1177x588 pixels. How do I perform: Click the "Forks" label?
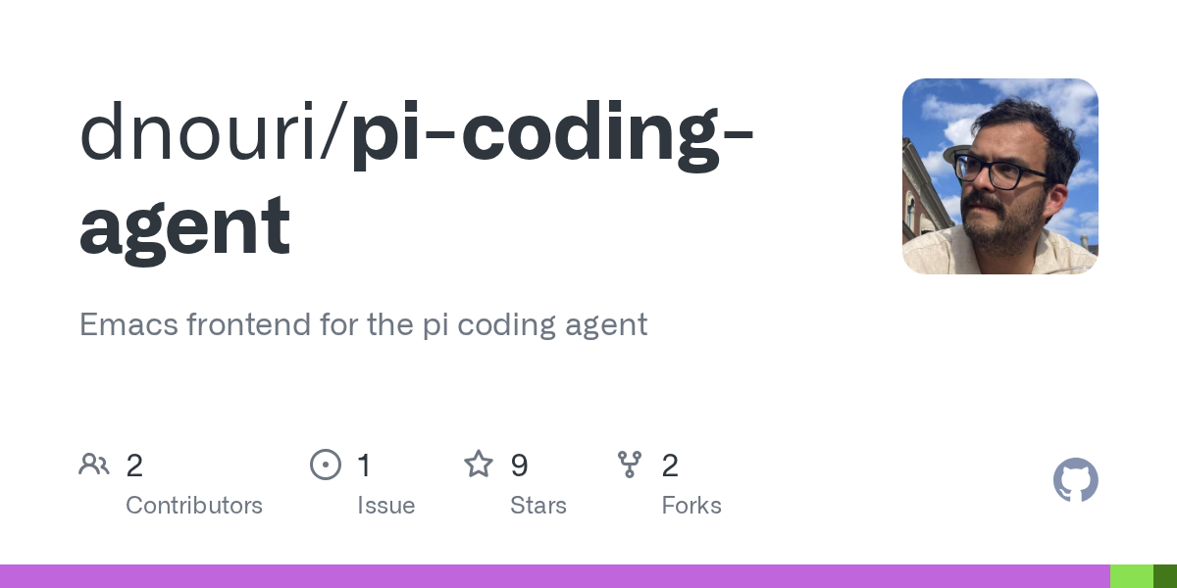pyautogui.click(x=691, y=506)
